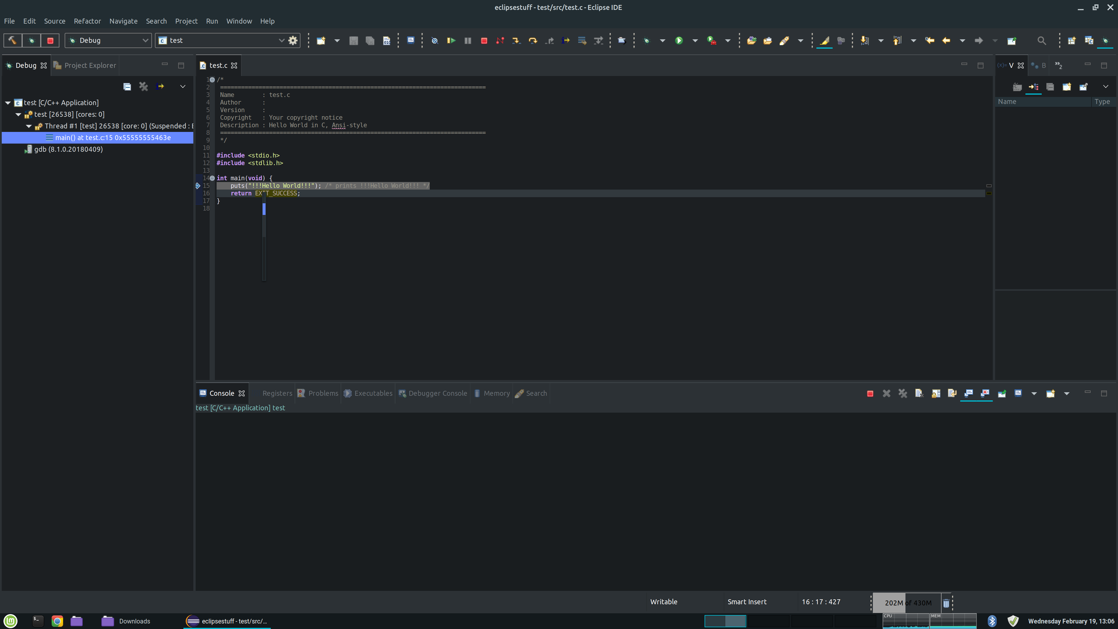Click line 15 breakpoint marker in gutter

(198, 186)
